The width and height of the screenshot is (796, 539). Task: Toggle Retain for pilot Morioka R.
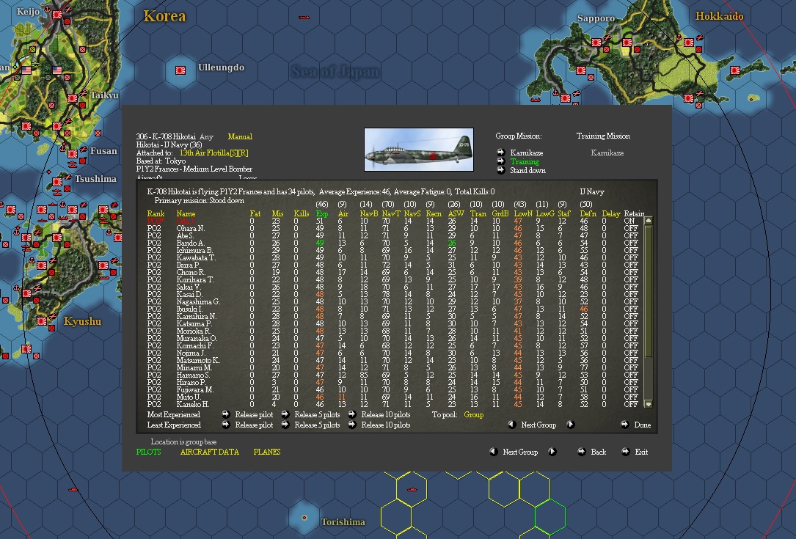click(630, 331)
